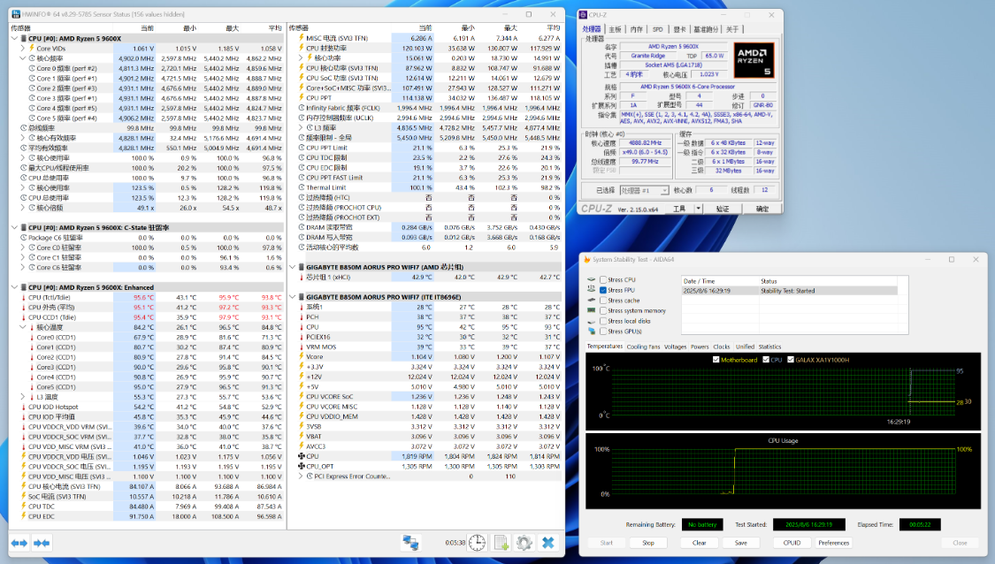Click the log file save icon
This screenshot has height=564, width=995.
[501, 542]
